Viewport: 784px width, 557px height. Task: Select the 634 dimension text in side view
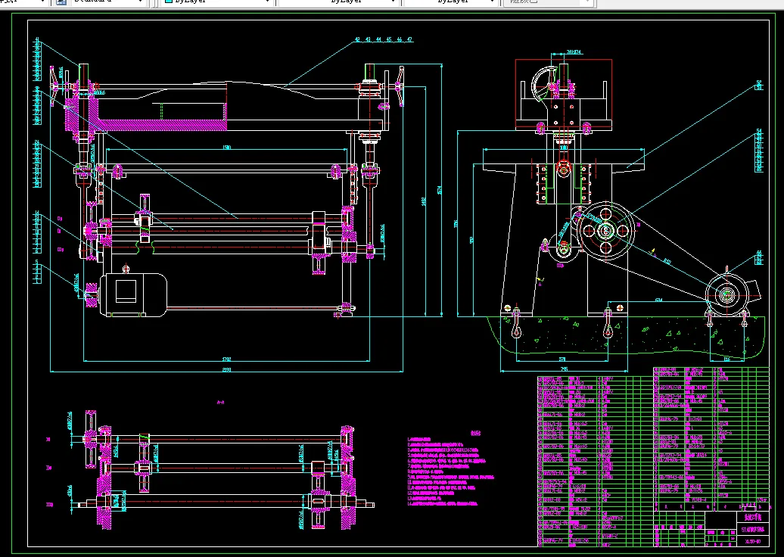tap(658, 300)
